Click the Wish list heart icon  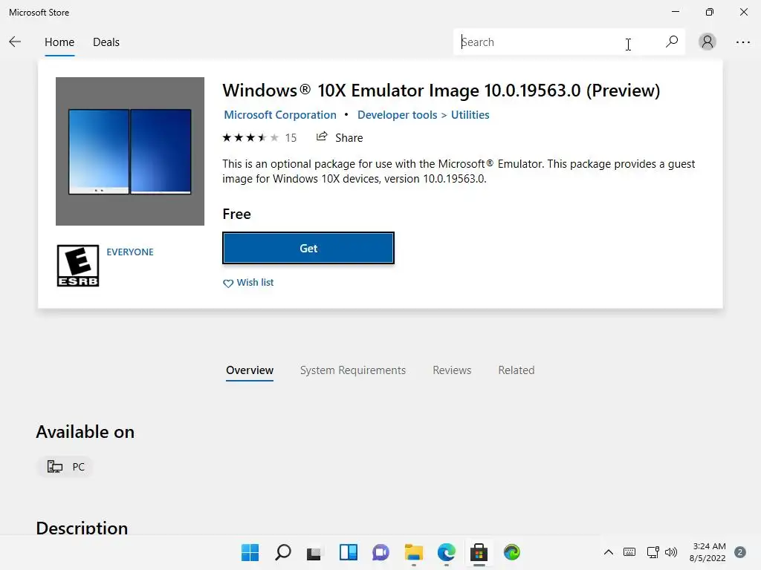coord(227,283)
